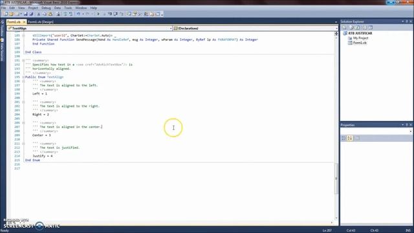Toggle auto-hide pin on Properties panel

click(407, 125)
